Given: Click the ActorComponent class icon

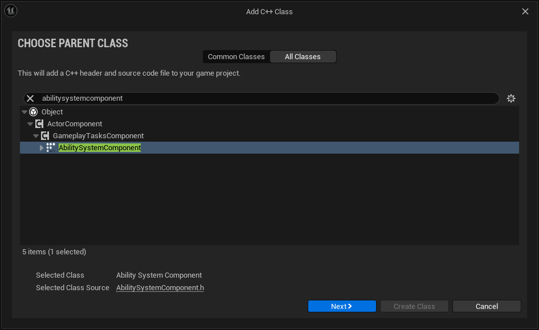Looking at the screenshot, I should [x=39, y=124].
